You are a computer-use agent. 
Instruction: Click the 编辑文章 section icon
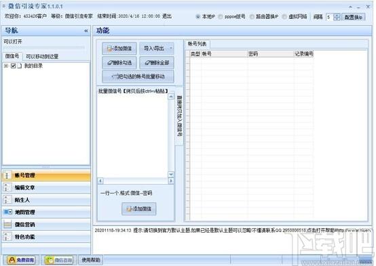pyautogui.click(x=7, y=187)
